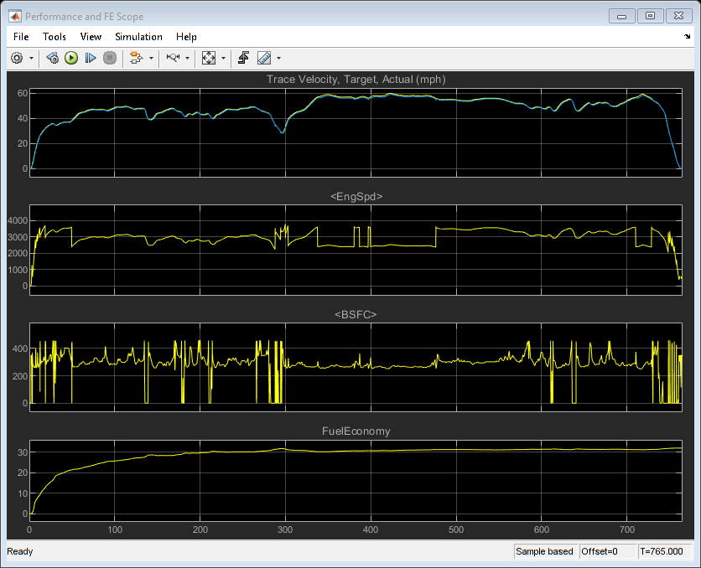Close the Performance and FE Scope window
Screen dimensions: 701x568
(678, 16)
